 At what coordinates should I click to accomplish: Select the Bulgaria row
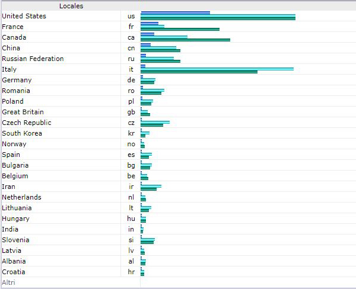pyautogui.click(x=178, y=165)
